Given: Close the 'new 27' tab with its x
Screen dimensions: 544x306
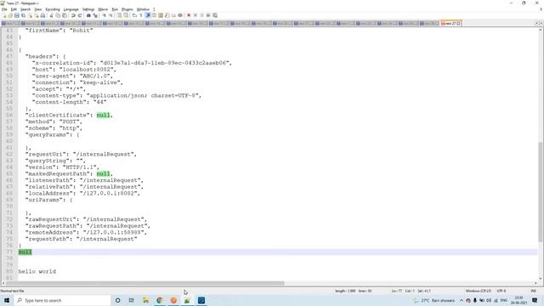Looking at the screenshot, I should 459,23.
